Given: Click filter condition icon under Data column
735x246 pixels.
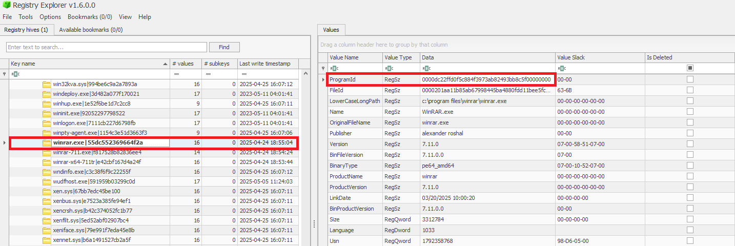Looking at the screenshot, I should pos(426,68).
